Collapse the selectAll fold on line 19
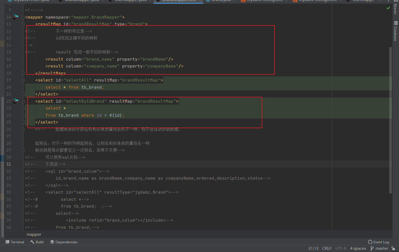 click(23, 80)
